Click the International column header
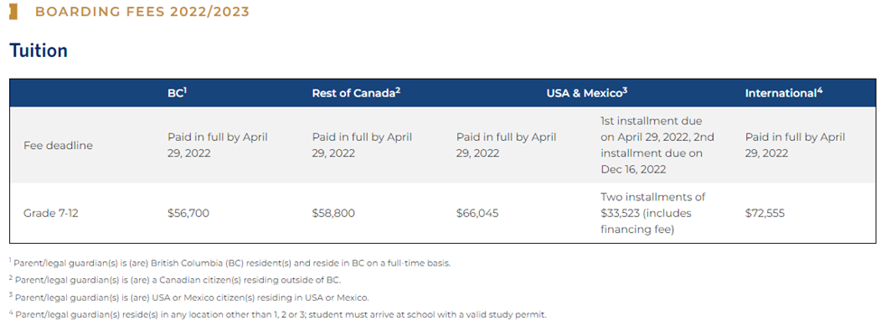881x326 pixels. tap(783, 93)
